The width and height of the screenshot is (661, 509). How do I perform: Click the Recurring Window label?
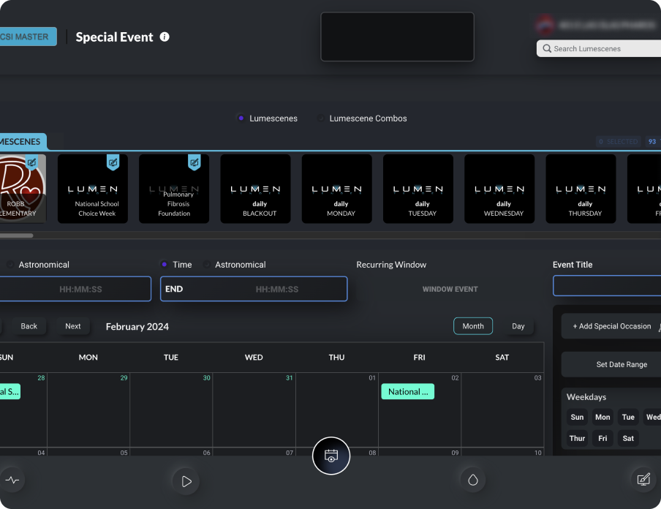(391, 265)
